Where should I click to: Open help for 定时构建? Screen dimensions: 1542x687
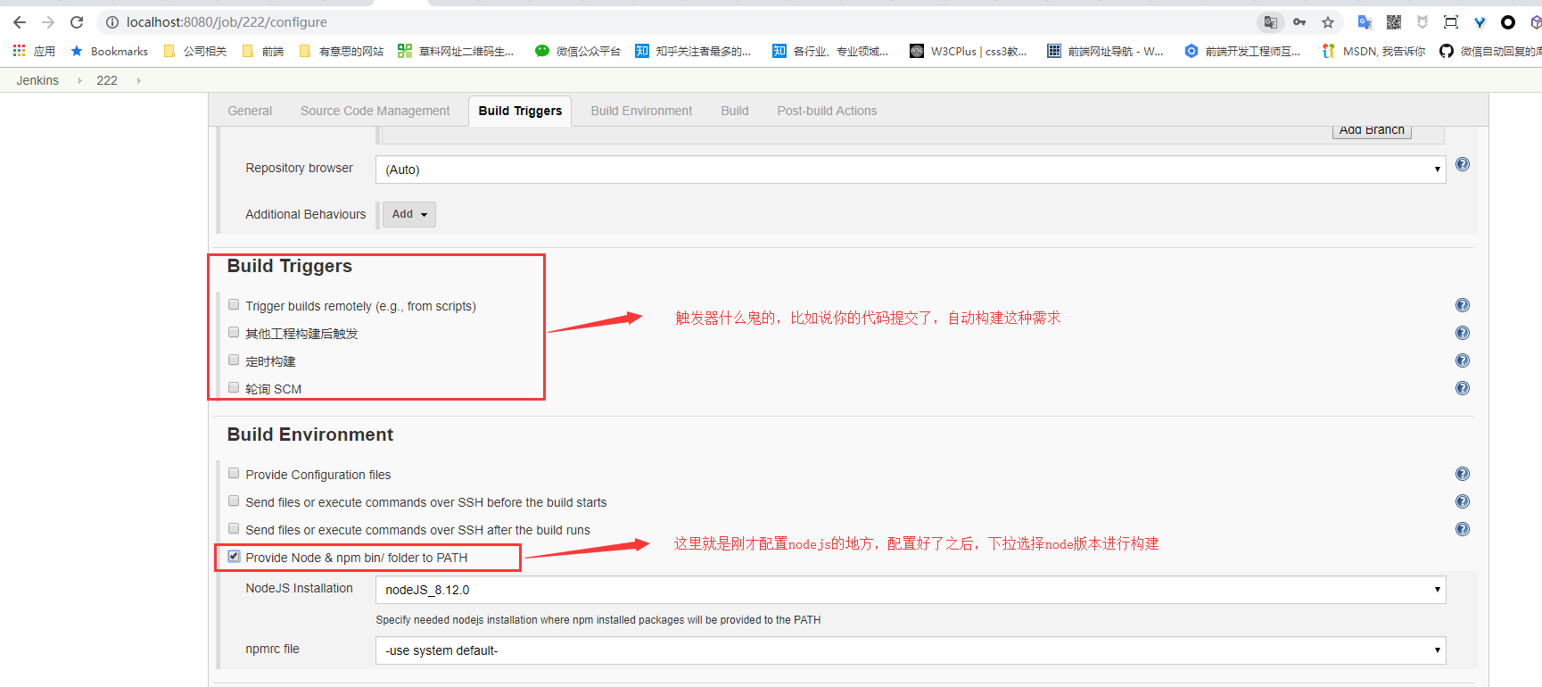[x=1463, y=360]
